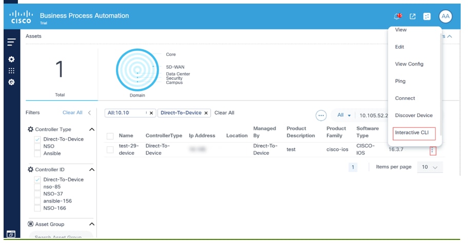Open the hamburger navigation menu
Image resolution: width=474 pixels, height=243 pixels.
pyautogui.click(x=11, y=42)
